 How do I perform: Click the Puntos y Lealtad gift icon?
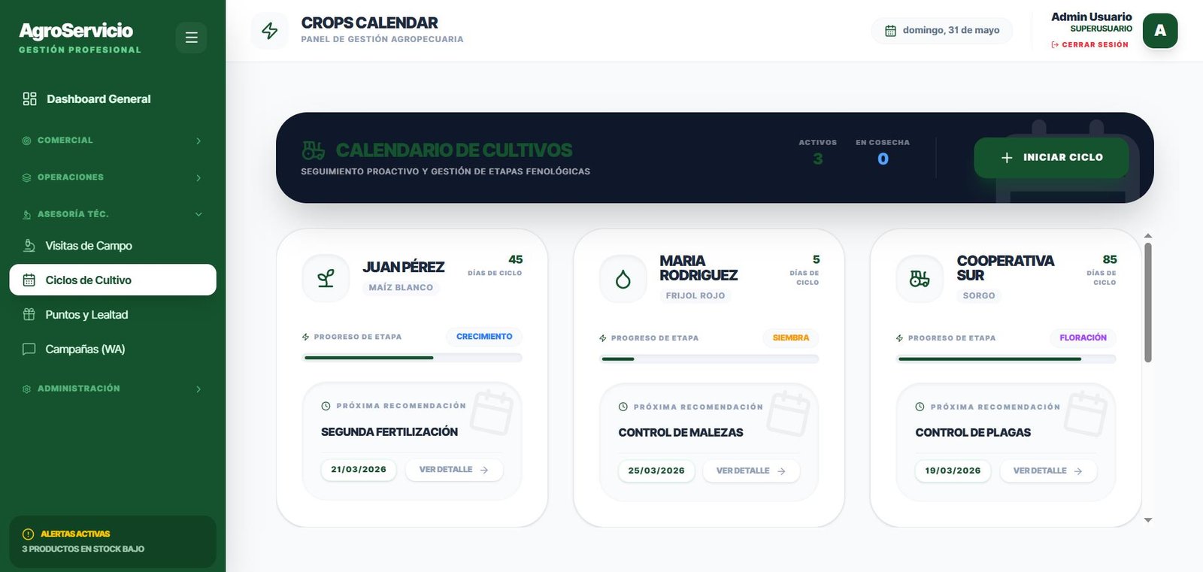(29, 314)
